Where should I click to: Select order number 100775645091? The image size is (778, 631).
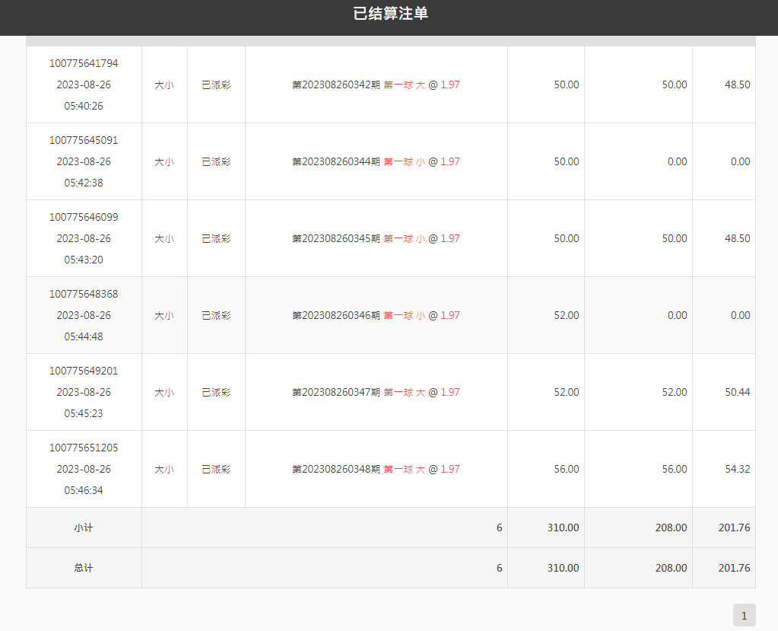coord(84,141)
